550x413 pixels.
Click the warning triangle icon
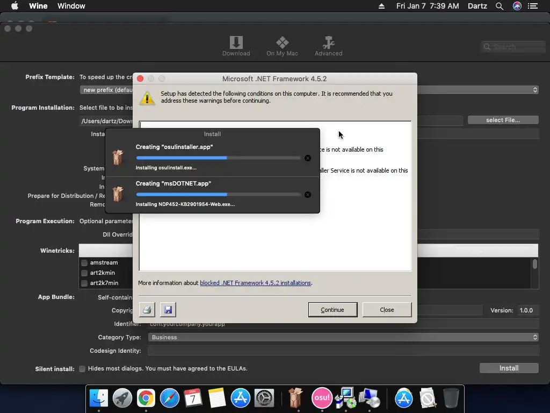point(147,98)
